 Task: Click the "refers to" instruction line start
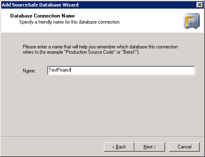click(31, 52)
